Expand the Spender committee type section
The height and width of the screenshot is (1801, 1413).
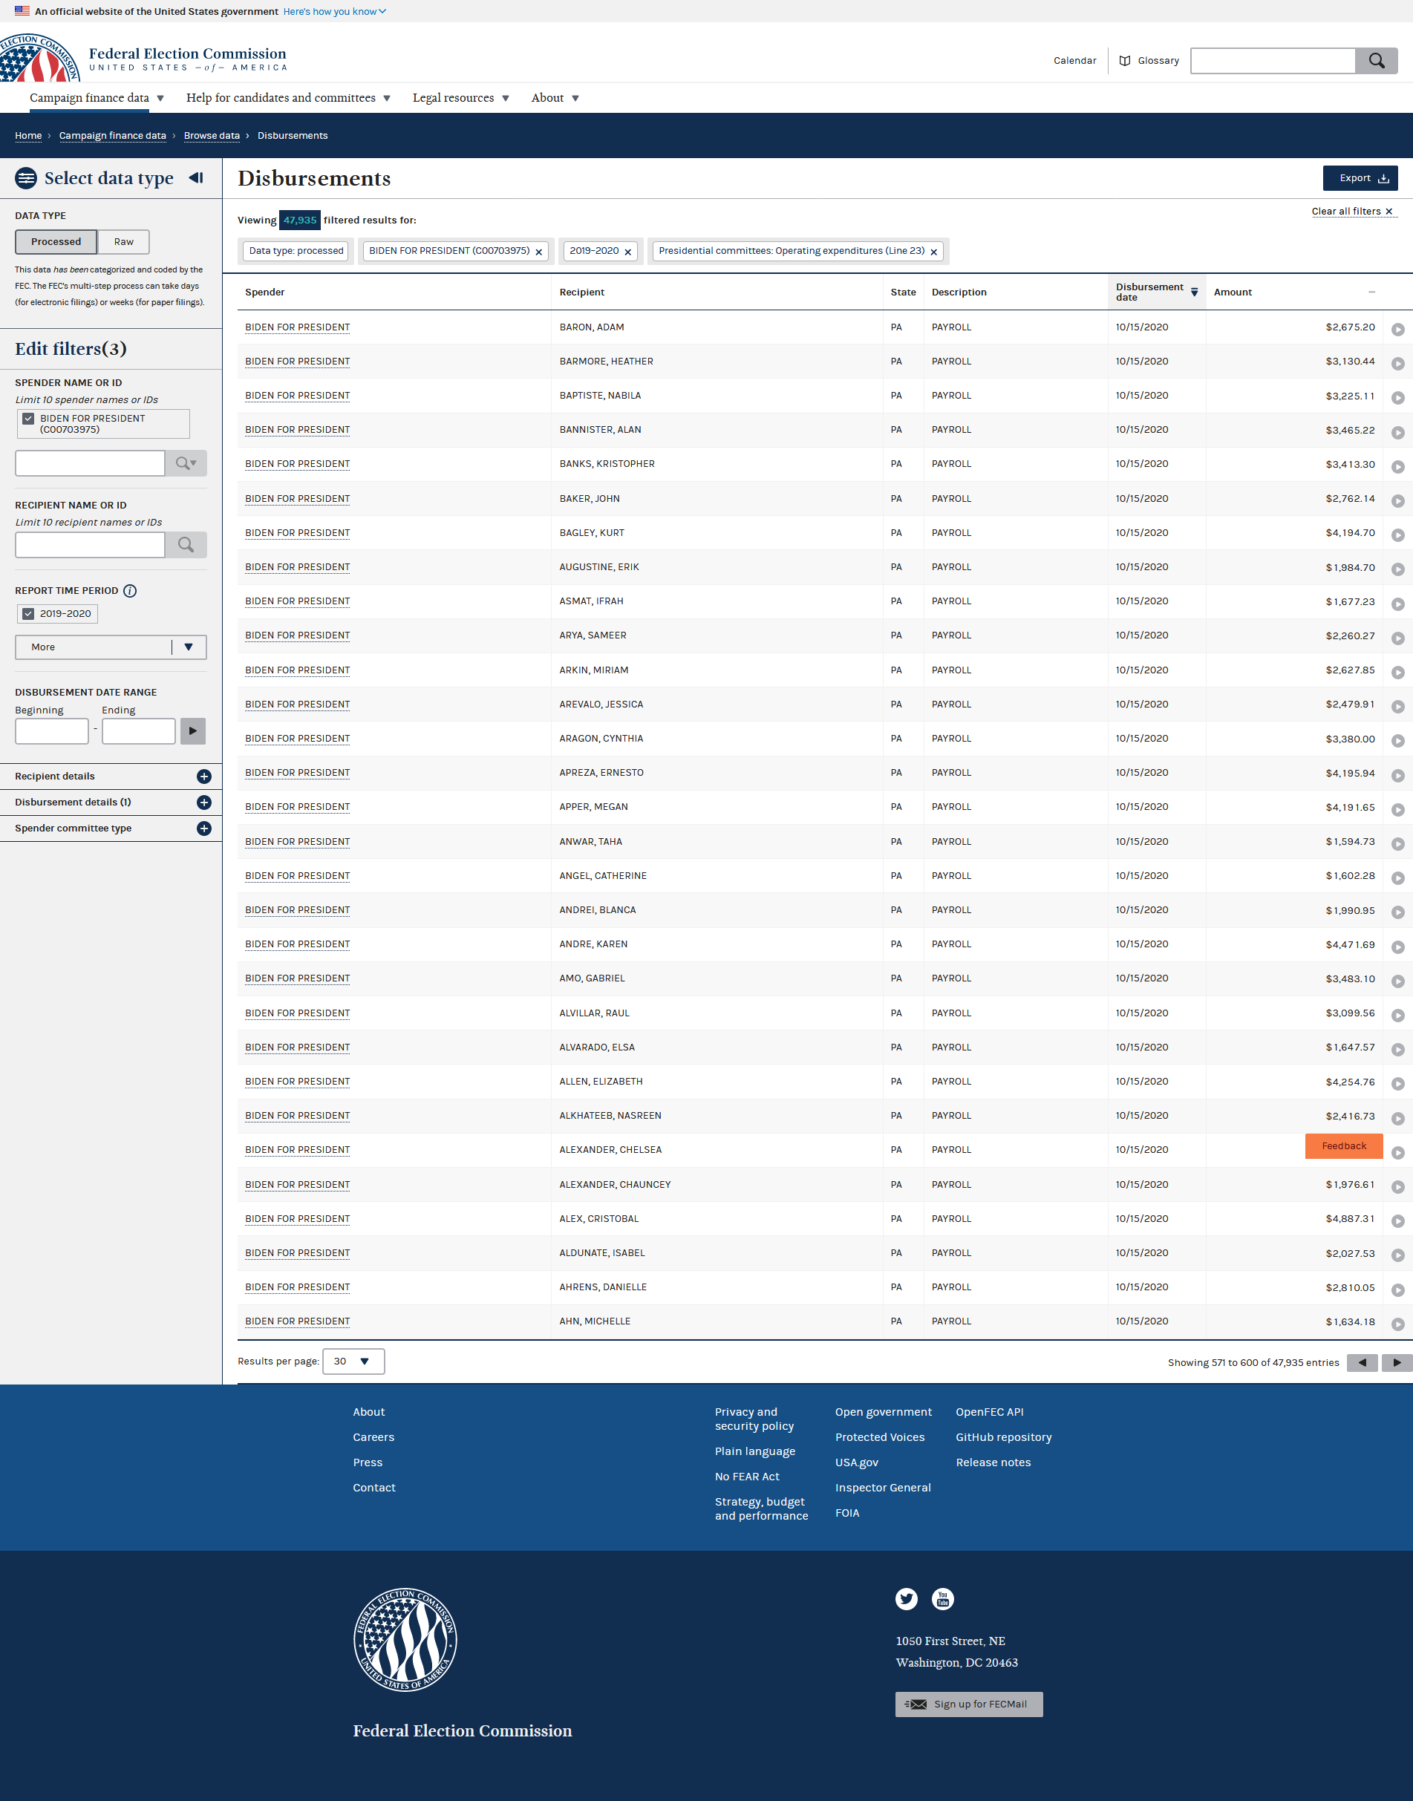tap(111, 828)
